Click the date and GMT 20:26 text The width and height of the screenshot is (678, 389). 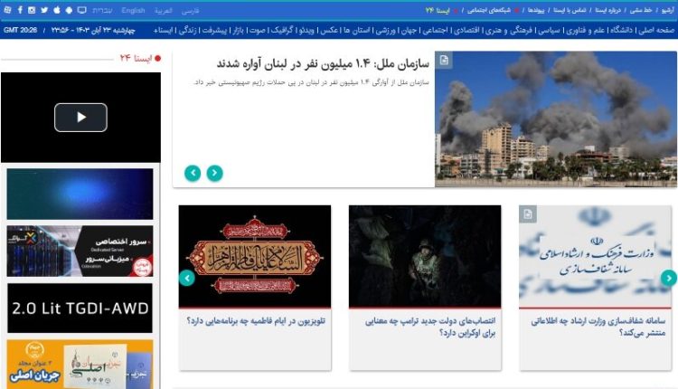[x=70, y=30]
